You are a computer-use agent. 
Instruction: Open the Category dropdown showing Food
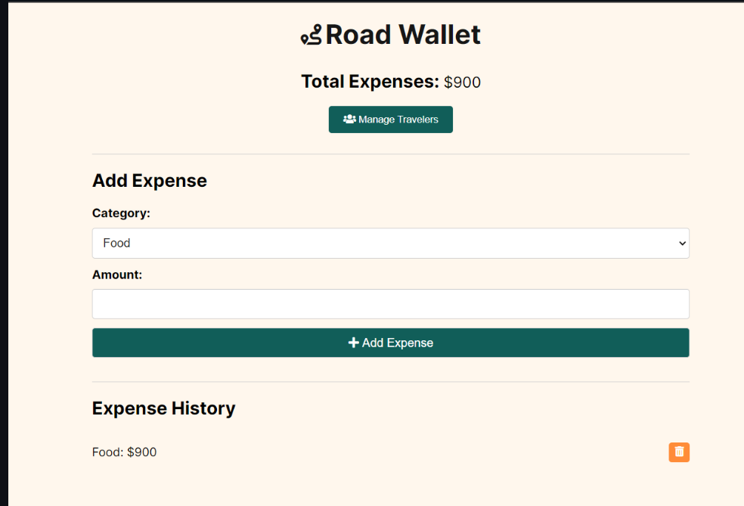pos(390,244)
